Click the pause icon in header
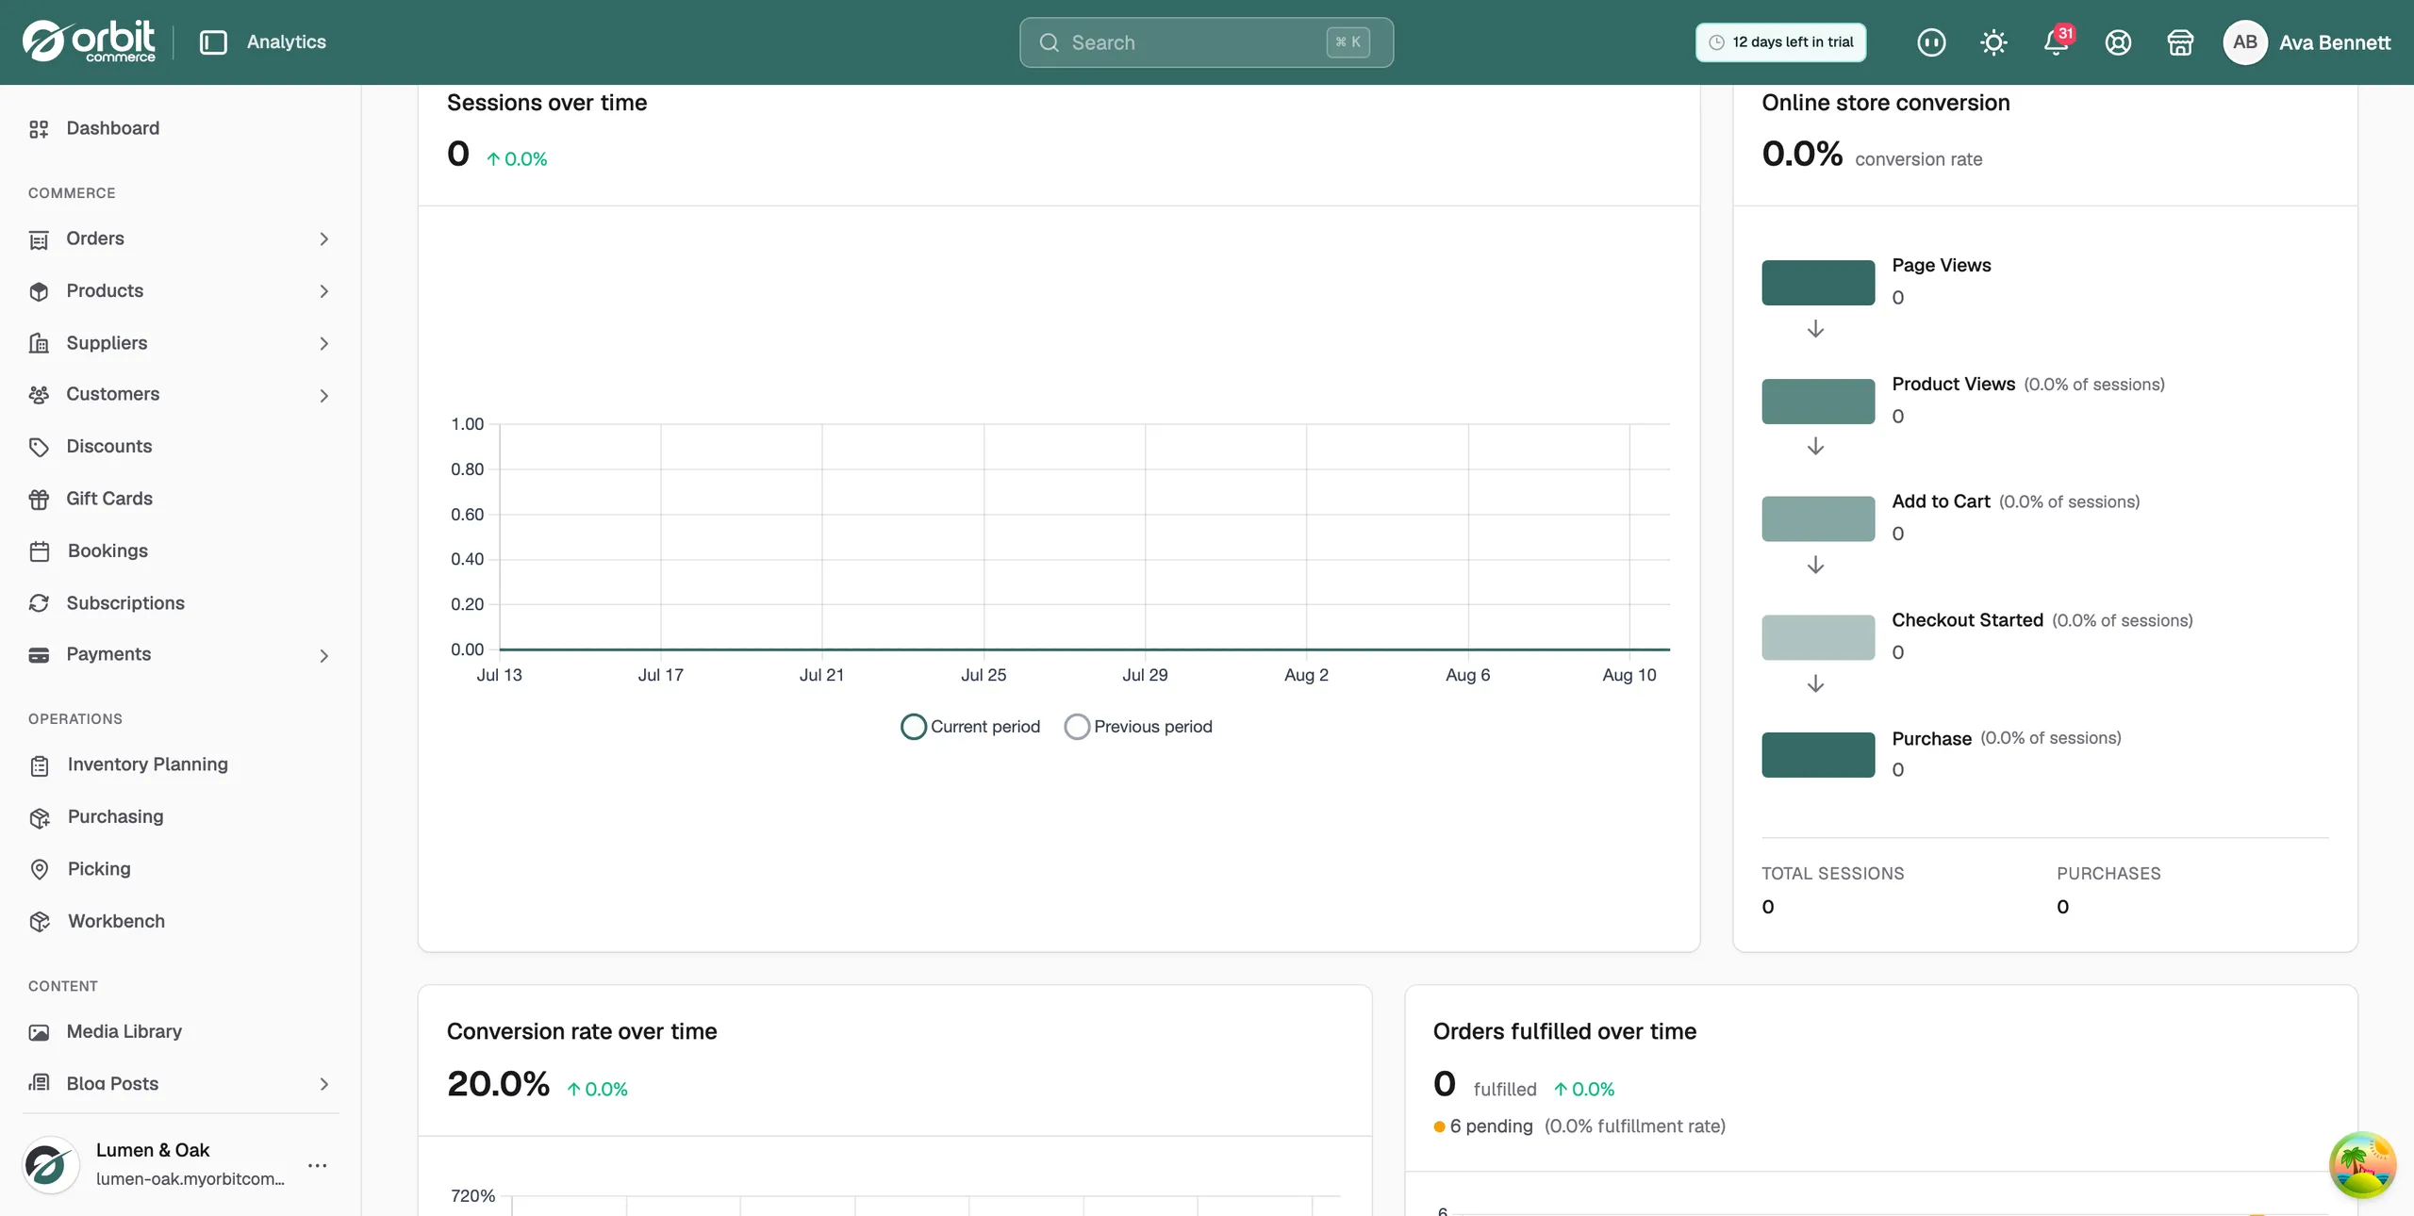2414x1216 pixels. [x=1931, y=42]
